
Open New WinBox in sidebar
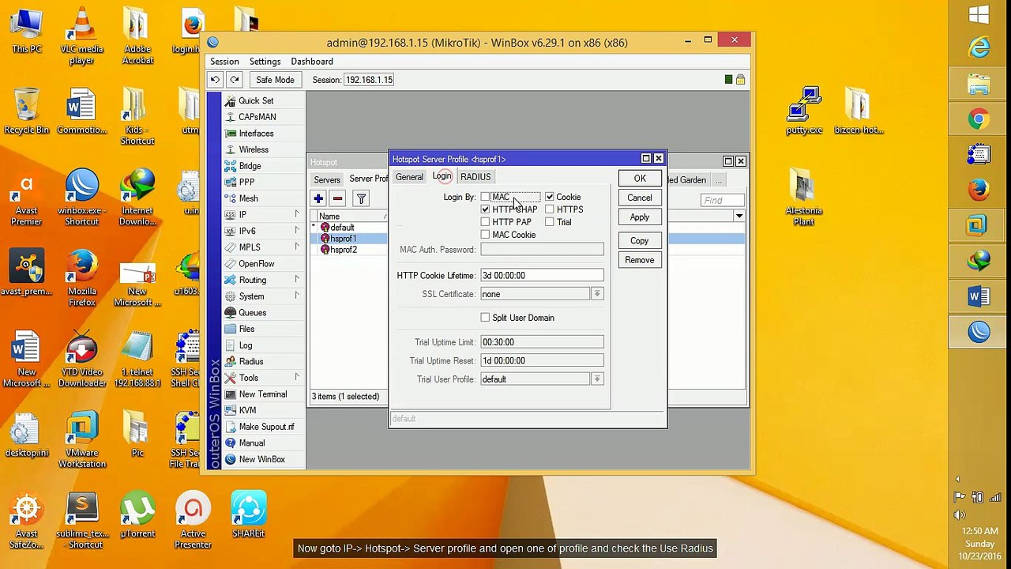tap(261, 459)
